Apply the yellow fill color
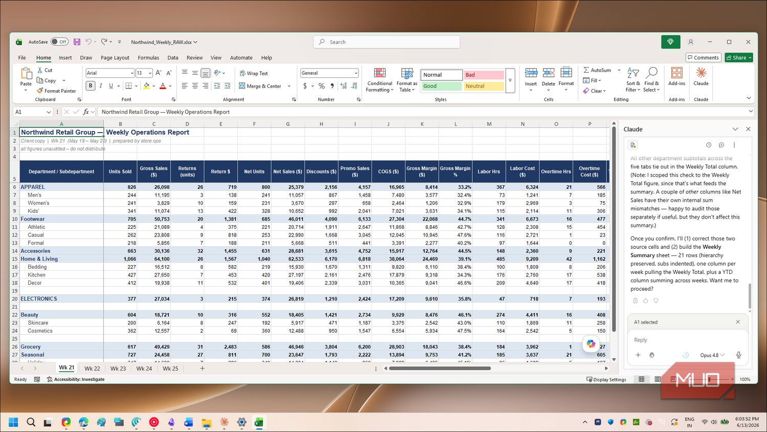The image size is (767, 432). 146,86
